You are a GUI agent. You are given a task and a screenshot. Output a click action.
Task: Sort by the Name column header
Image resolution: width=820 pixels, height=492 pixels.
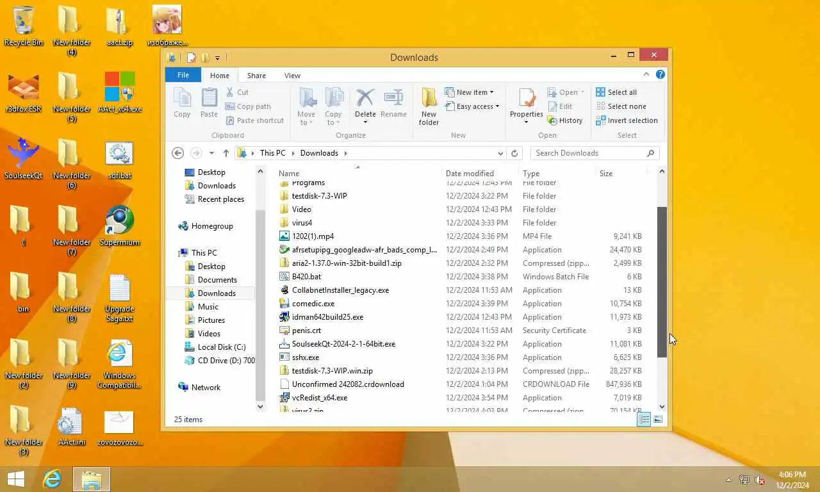(x=359, y=173)
